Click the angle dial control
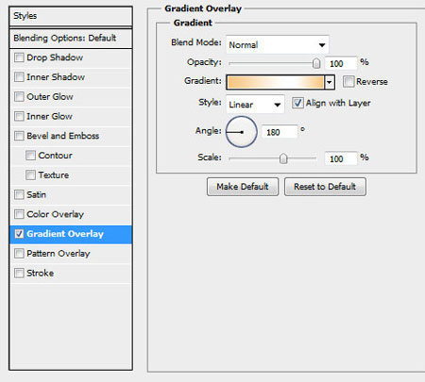425x382 pixels. [242, 132]
